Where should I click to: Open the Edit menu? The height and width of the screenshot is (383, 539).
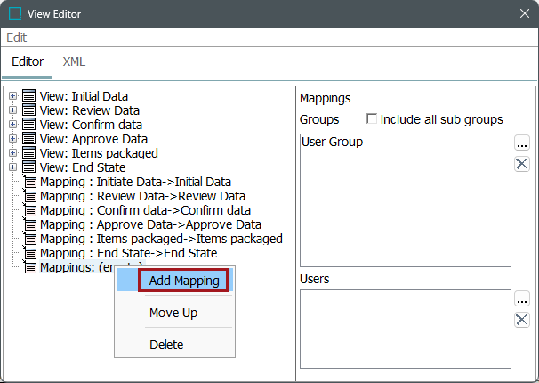[x=17, y=37]
